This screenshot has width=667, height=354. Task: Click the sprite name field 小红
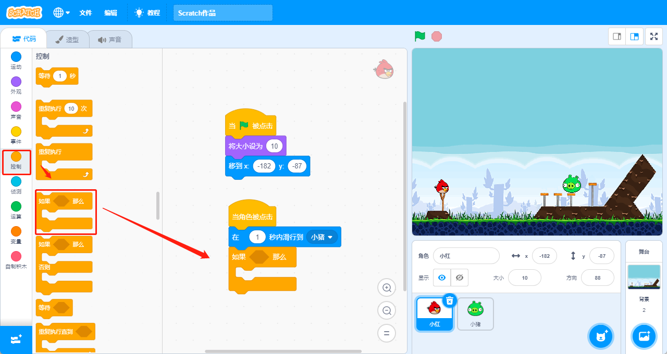466,256
